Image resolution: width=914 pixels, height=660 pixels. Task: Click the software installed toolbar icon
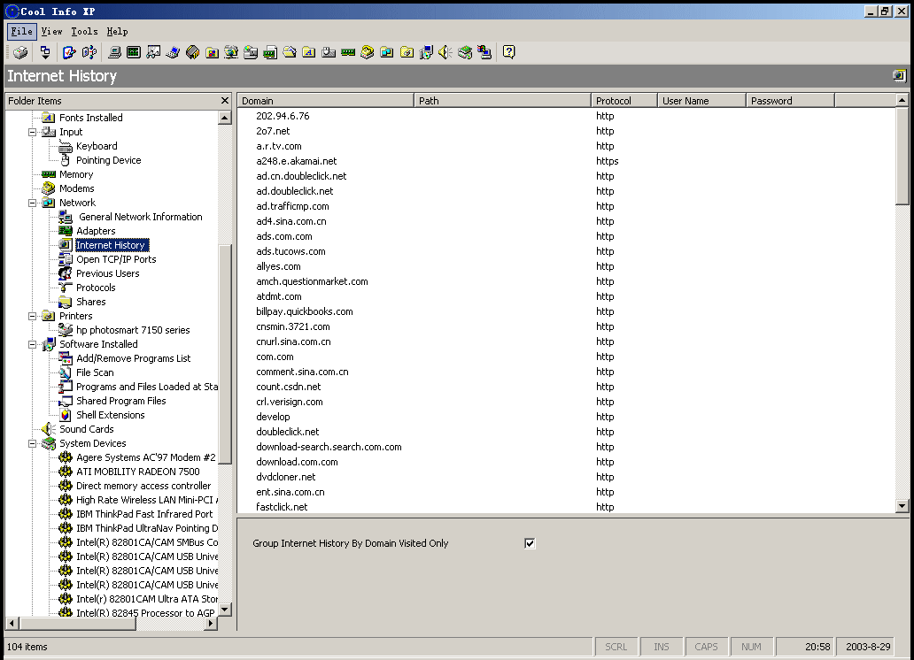(x=426, y=52)
